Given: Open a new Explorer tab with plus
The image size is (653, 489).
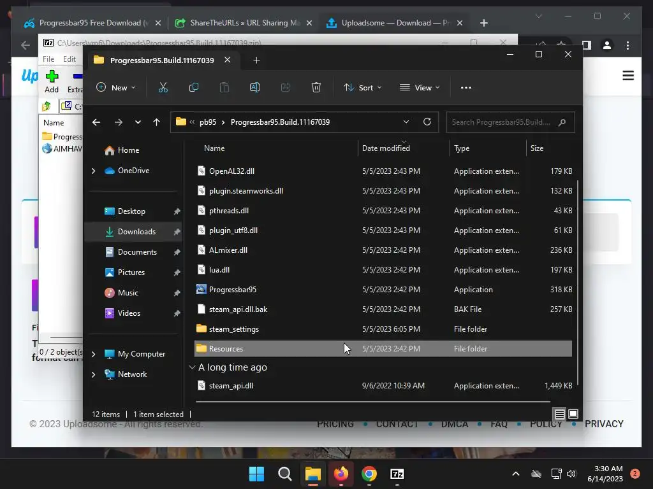Looking at the screenshot, I should [256, 60].
